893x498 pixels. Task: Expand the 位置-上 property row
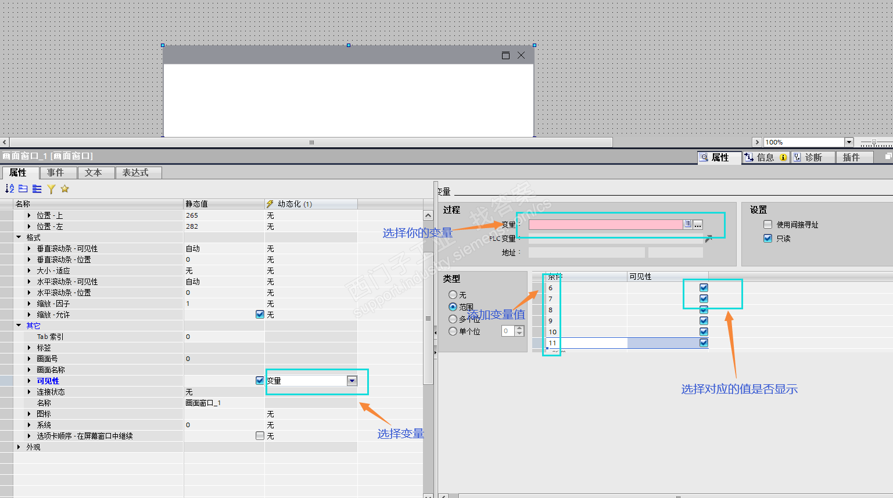pyautogui.click(x=29, y=215)
